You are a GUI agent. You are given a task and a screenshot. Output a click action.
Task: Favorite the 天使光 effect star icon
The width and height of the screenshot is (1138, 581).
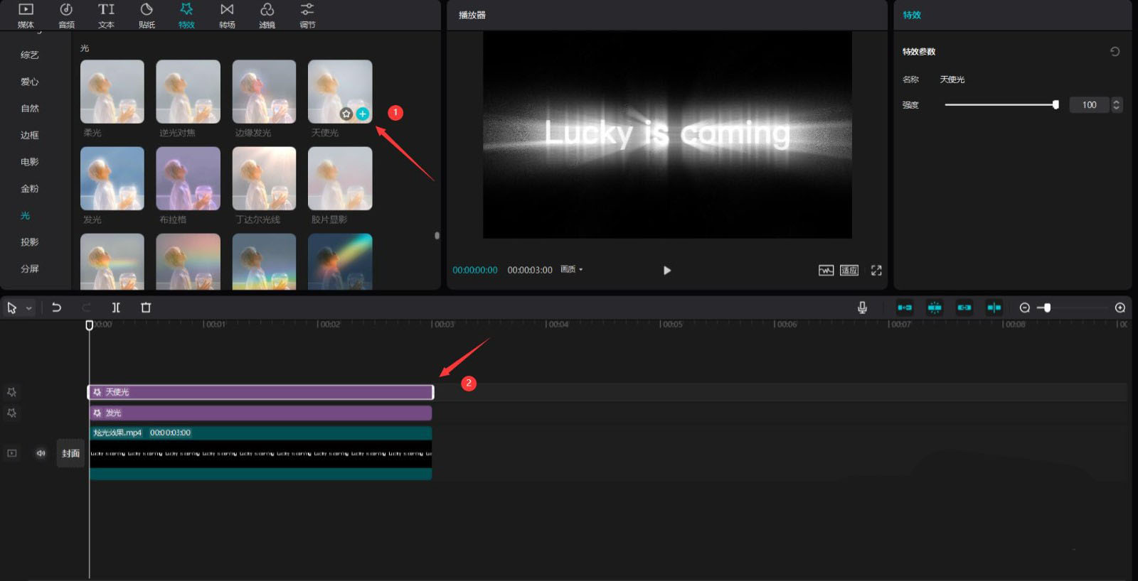[346, 114]
